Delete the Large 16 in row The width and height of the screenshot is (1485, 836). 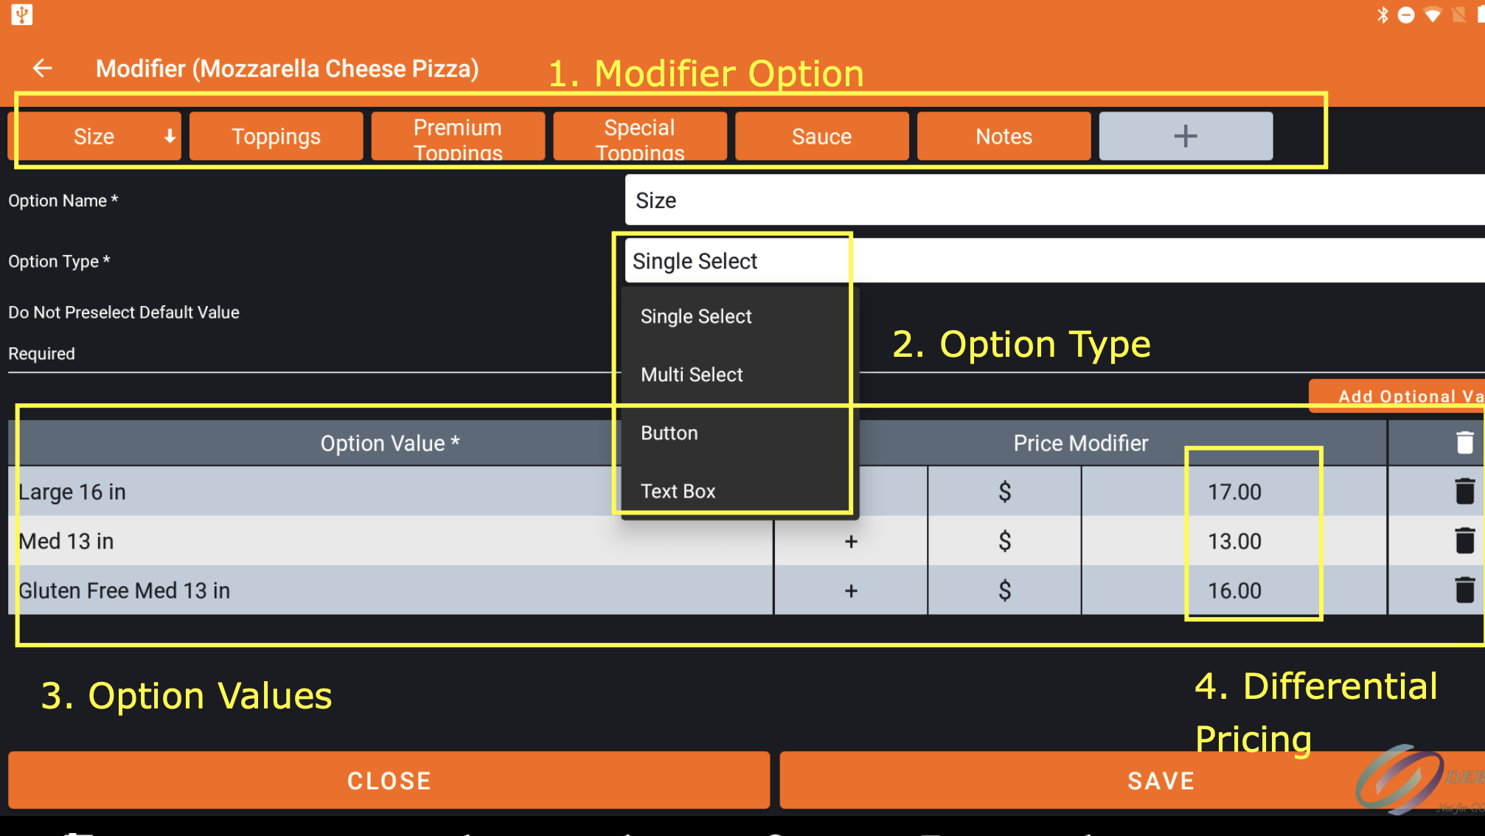(1464, 491)
